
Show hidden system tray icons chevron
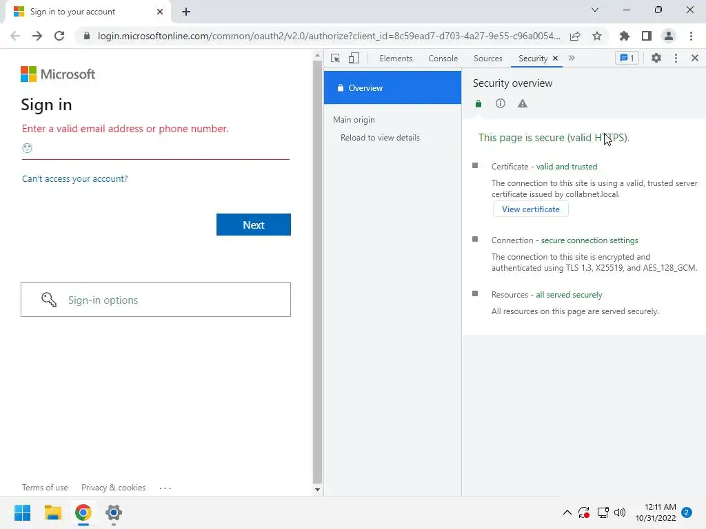[x=567, y=512]
